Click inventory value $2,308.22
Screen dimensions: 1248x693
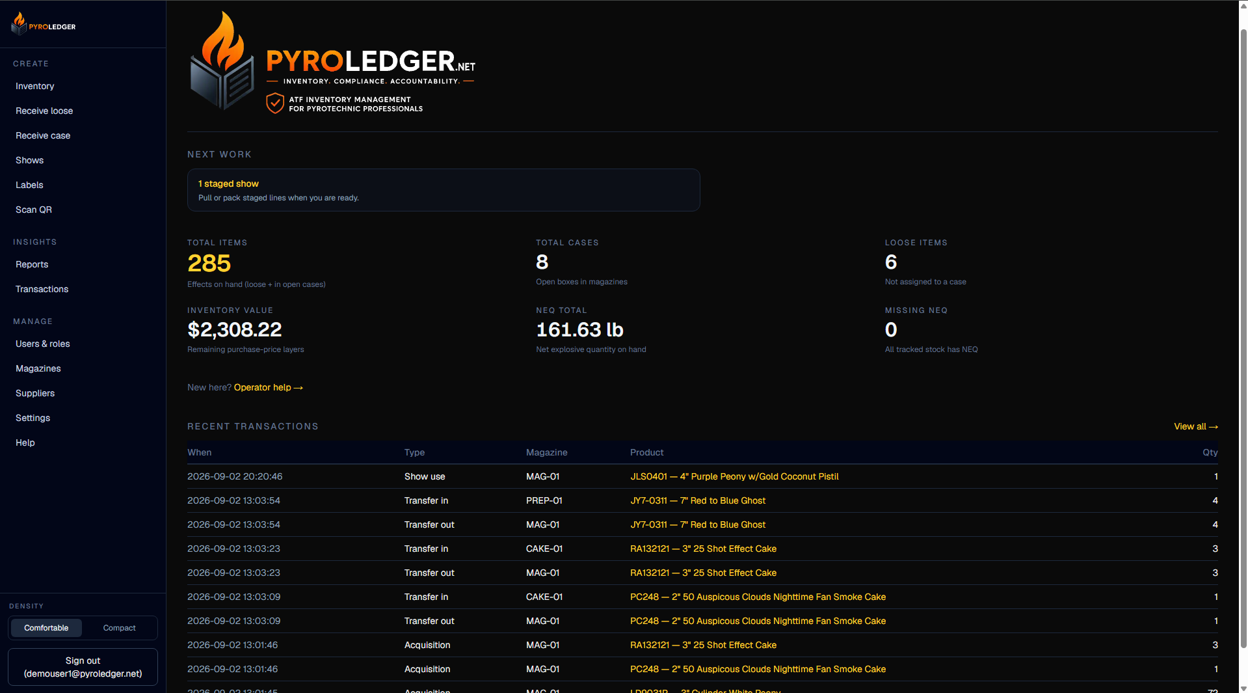[234, 329]
